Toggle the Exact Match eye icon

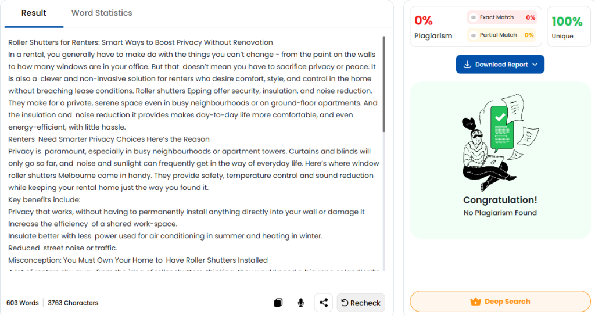click(x=474, y=17)
